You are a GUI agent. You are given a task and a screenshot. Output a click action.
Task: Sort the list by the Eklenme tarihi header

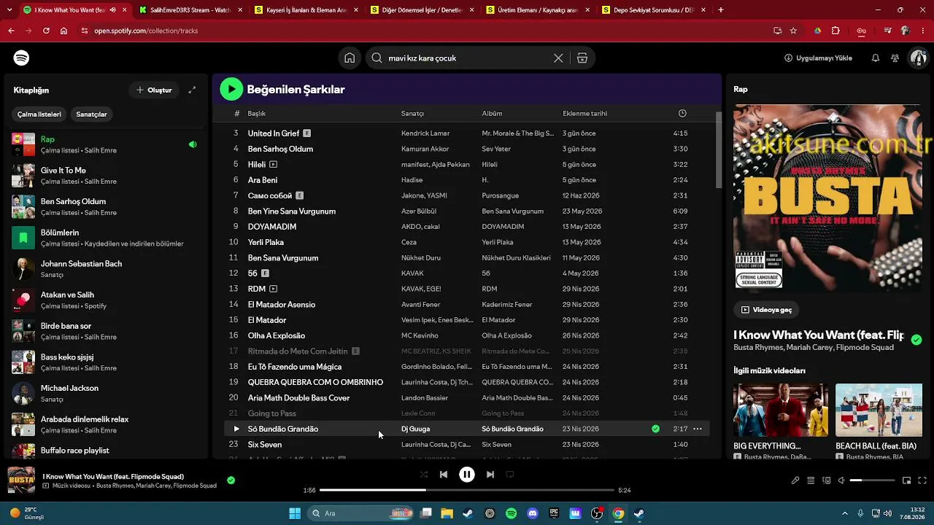tap(584, 114)
